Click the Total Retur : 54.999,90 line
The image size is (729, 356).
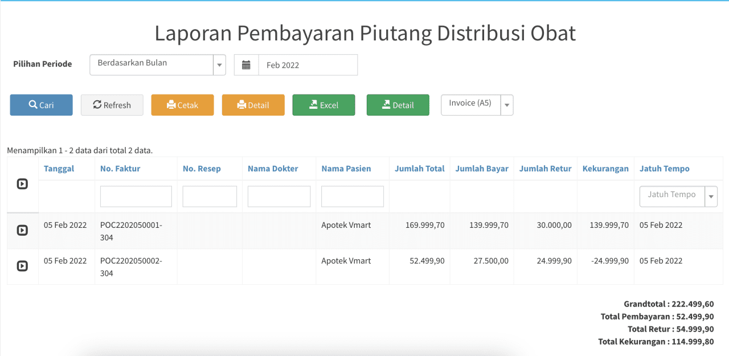click(671, 329)
